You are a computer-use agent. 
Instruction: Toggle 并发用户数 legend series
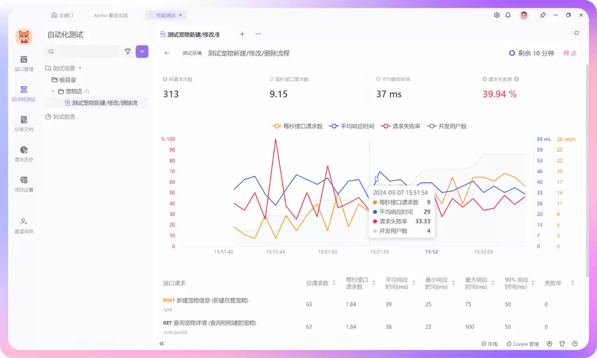pos(447,126)
